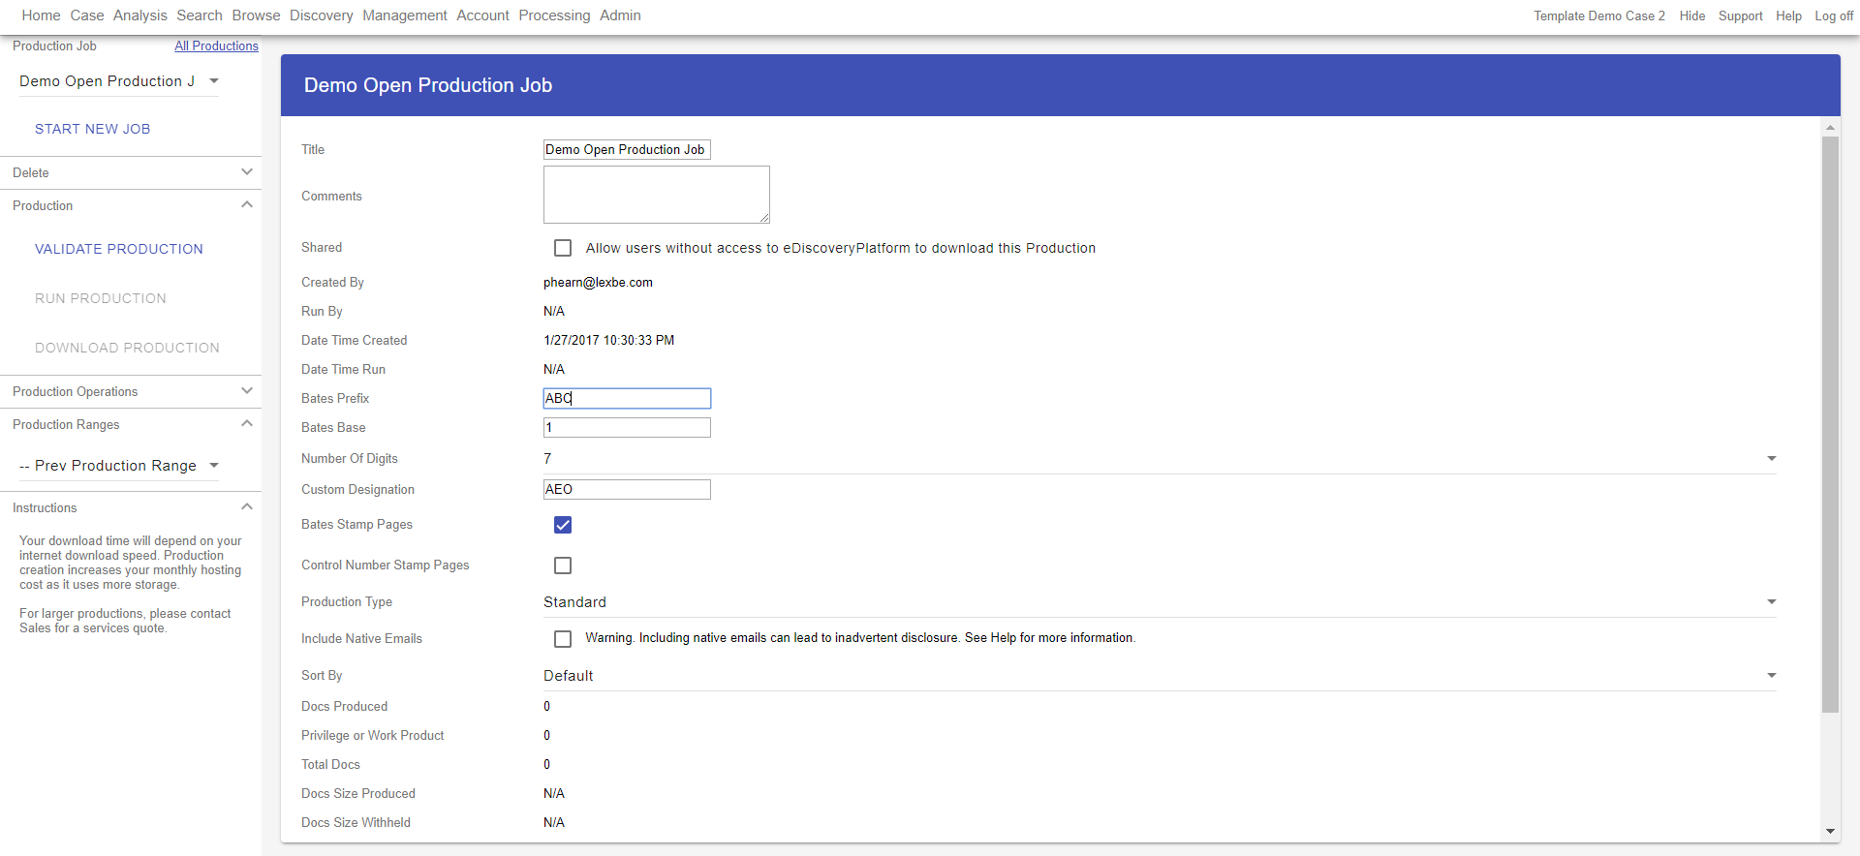Open the Case menu

(x=87, y=15)
